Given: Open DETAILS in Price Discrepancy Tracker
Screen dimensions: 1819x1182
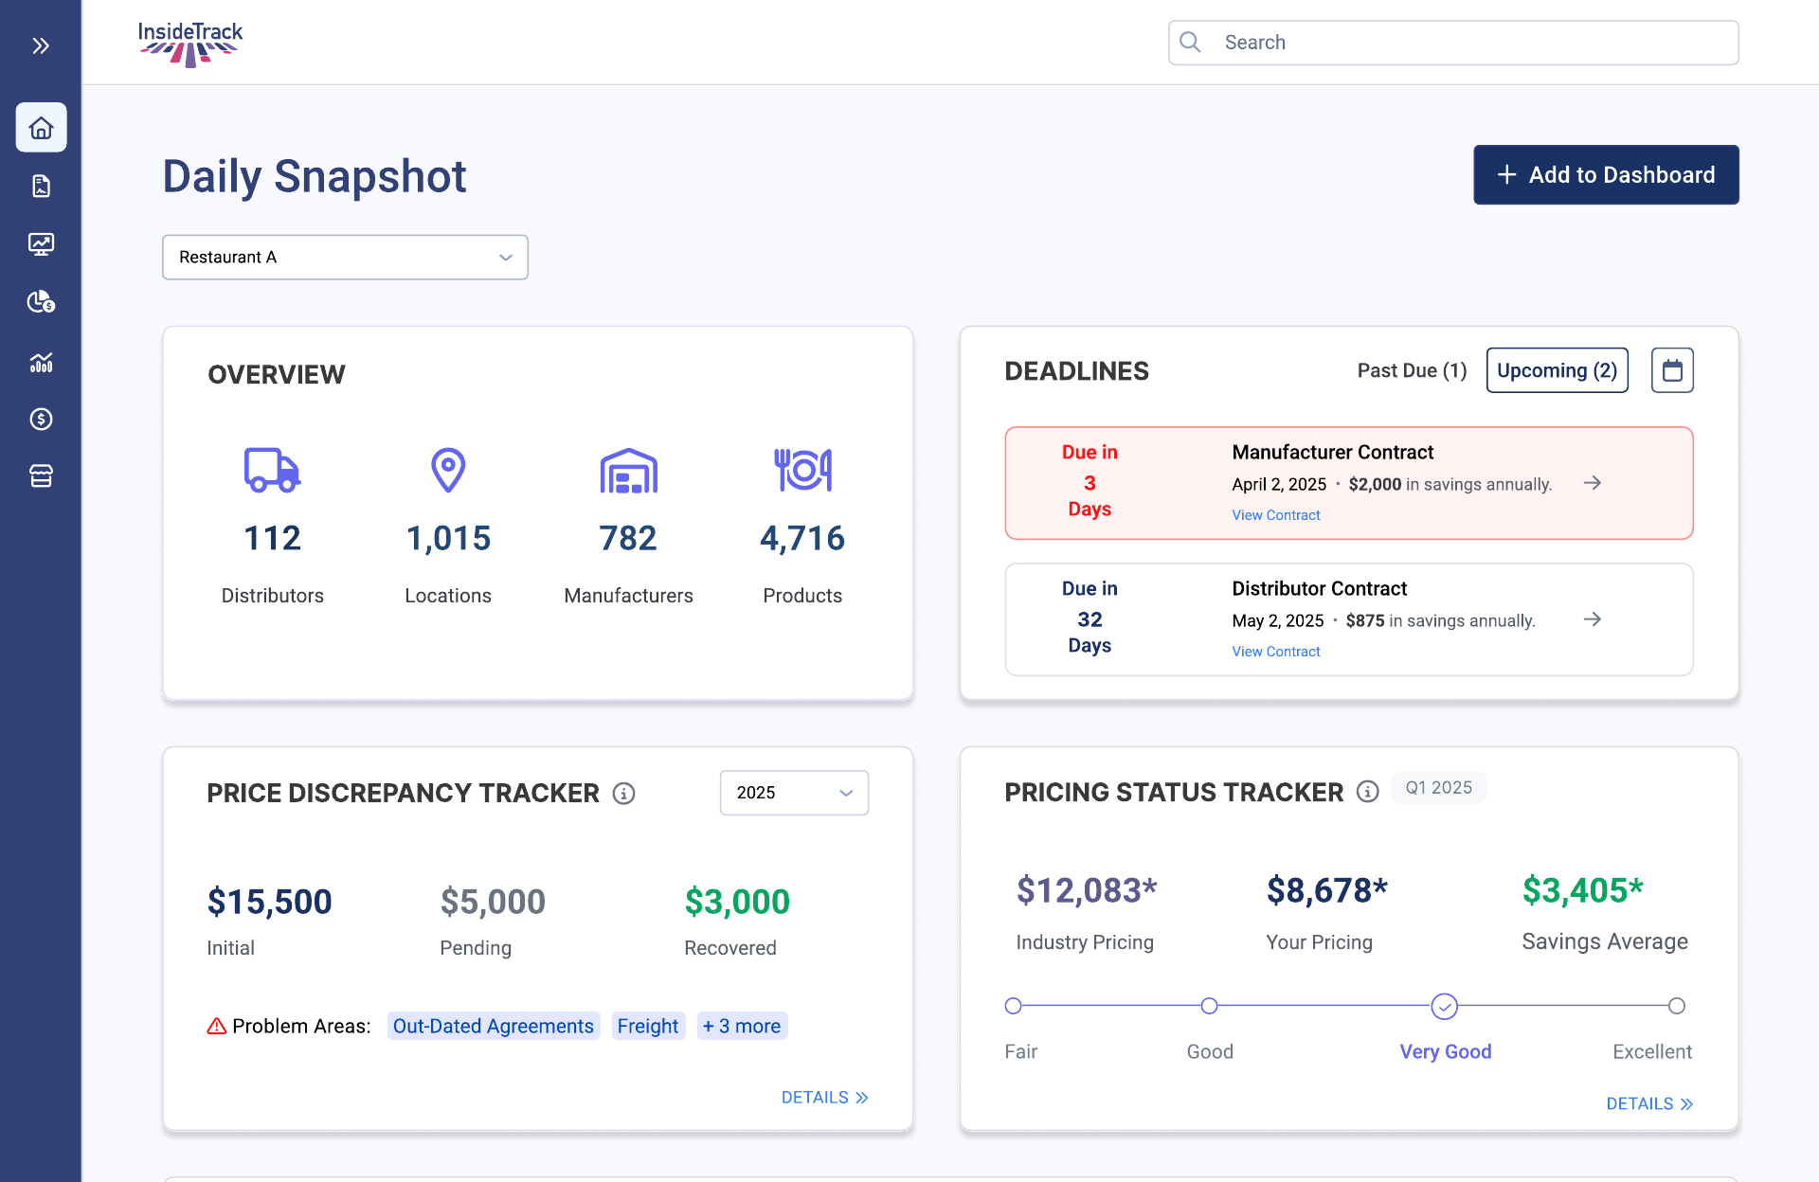Looking at the screenshot, I should point(824,1097).
